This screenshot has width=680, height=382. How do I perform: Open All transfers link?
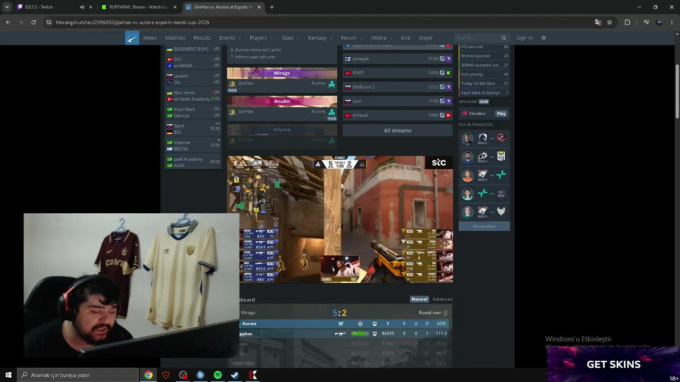coord(484,227)
